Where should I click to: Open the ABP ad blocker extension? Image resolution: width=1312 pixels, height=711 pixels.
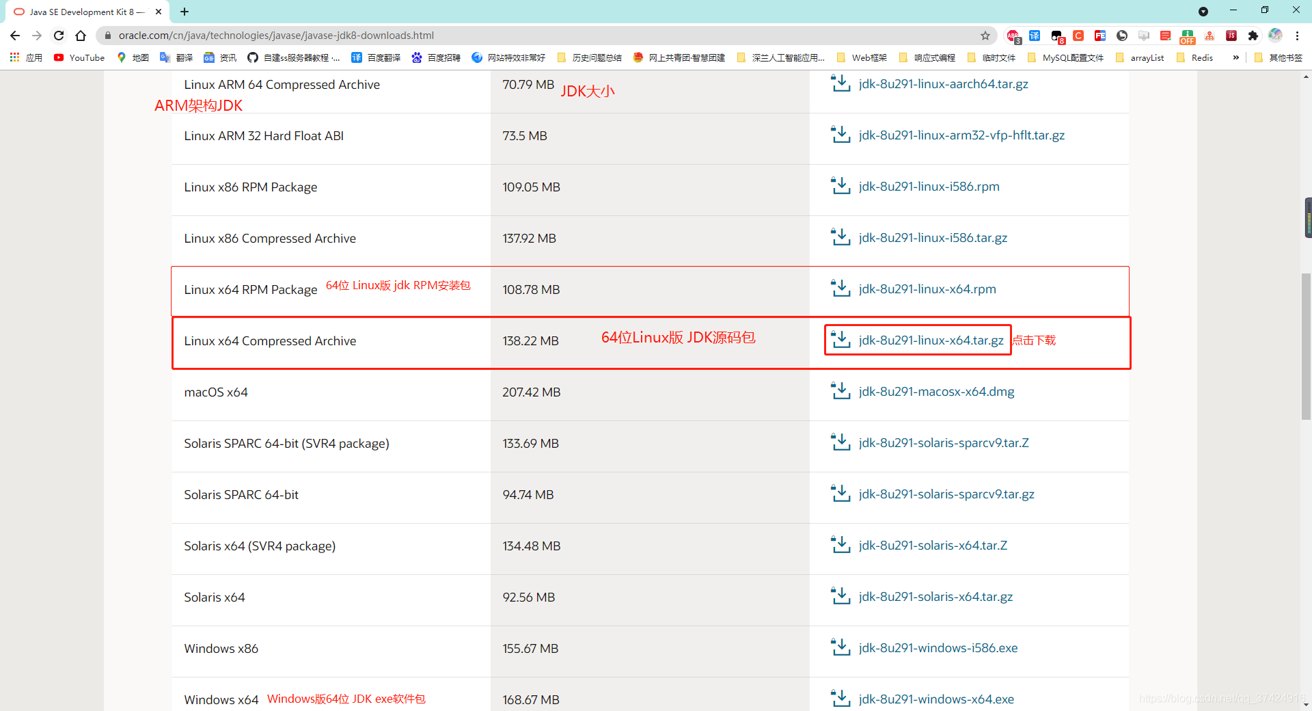[1013, 36]
